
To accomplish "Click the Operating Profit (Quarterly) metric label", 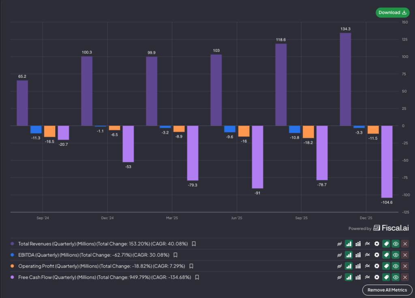I will pos(102,266).
